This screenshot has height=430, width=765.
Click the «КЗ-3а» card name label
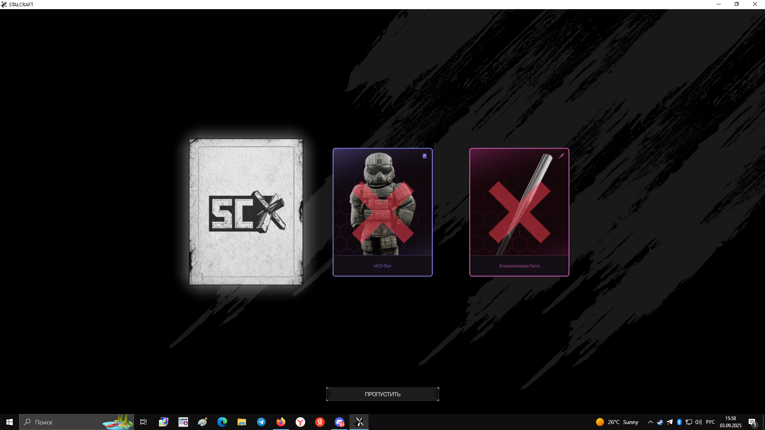pyautogui.click(x=382, y=266)
